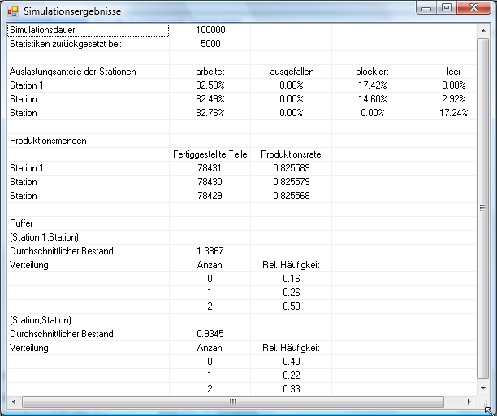Click the horizontal scrollbar left arrow
Image resolution: width=497 pixels, height=416 pixels.
click(11, 401)
